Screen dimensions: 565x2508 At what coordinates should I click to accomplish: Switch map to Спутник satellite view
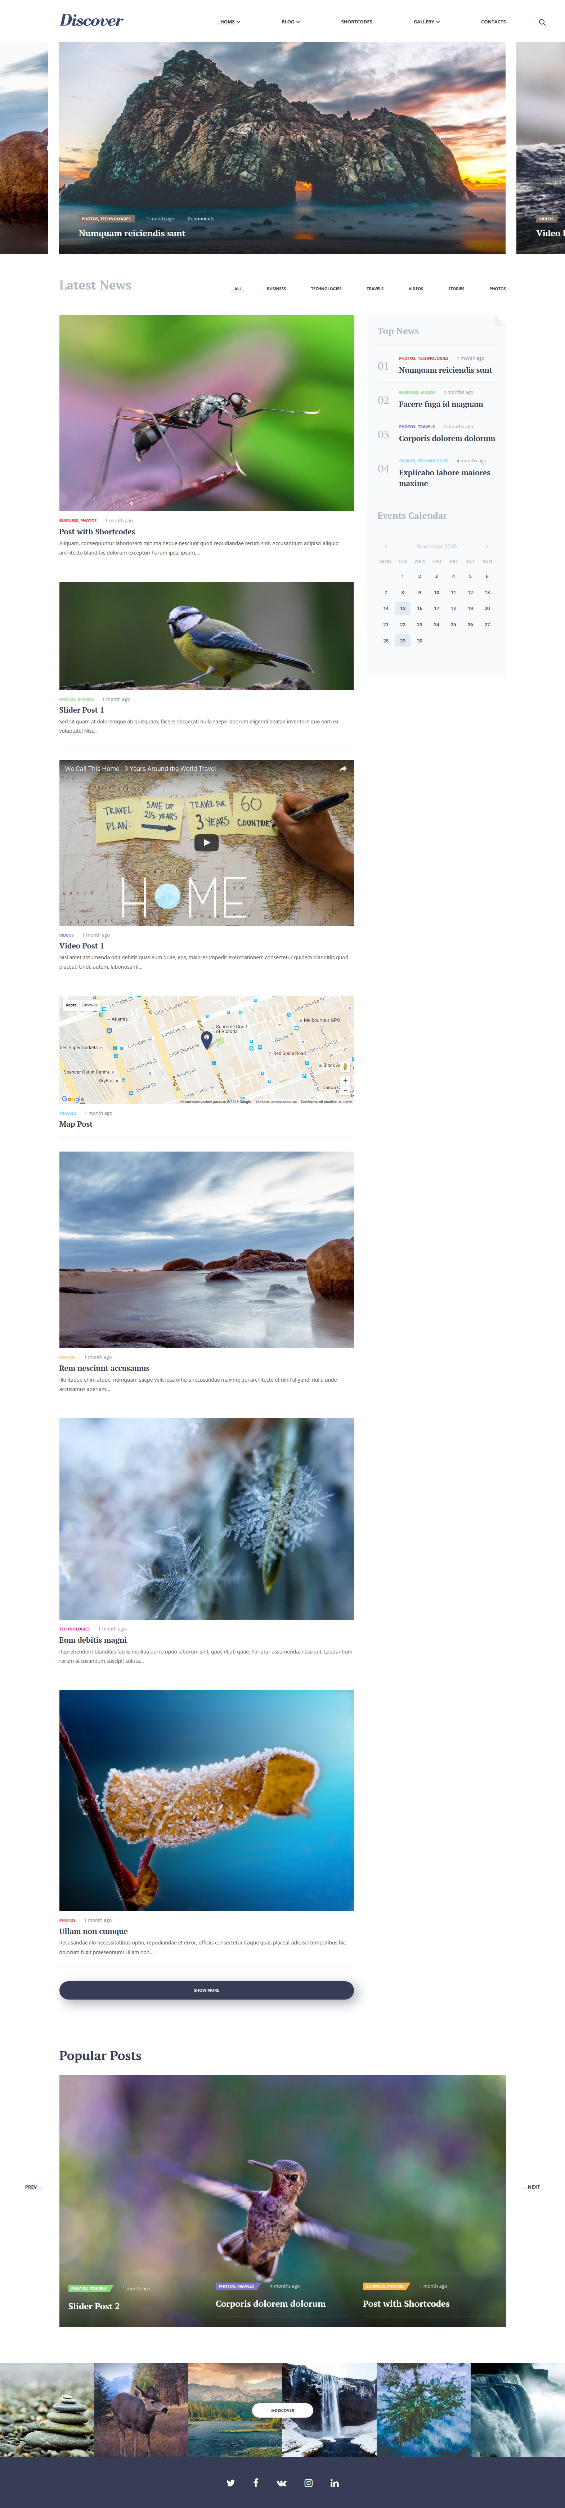90,1004
